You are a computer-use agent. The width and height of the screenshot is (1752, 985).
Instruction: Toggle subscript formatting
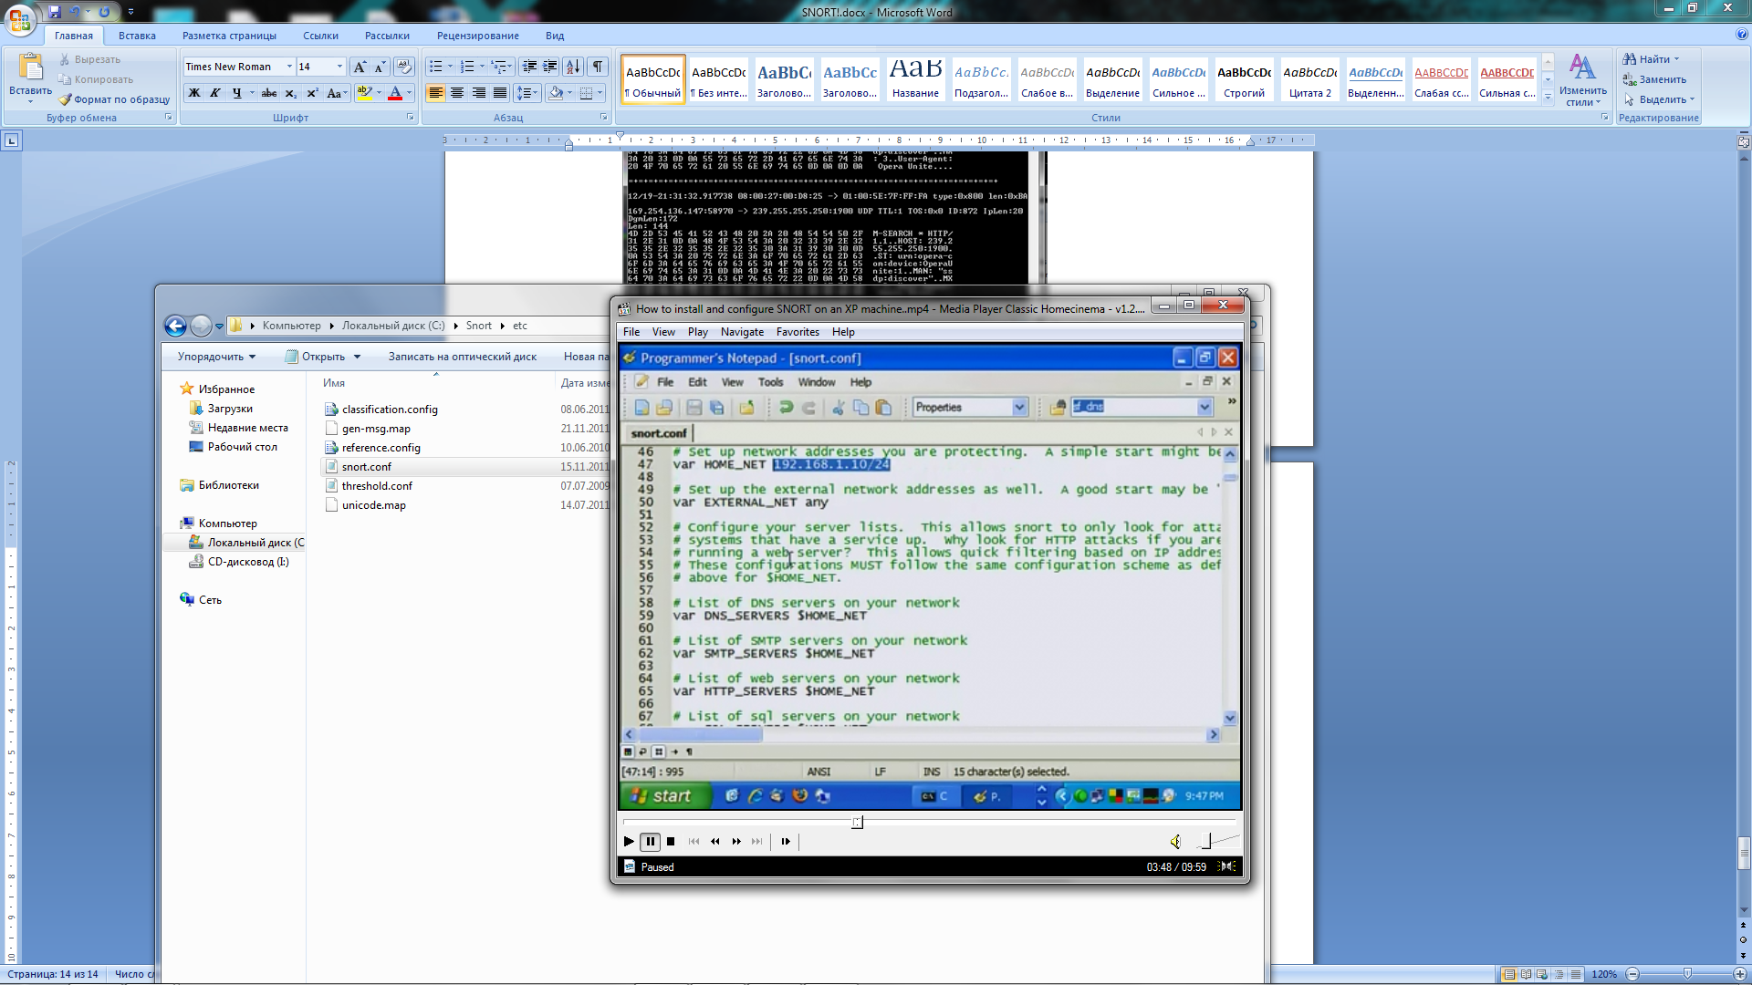[290, 93]
